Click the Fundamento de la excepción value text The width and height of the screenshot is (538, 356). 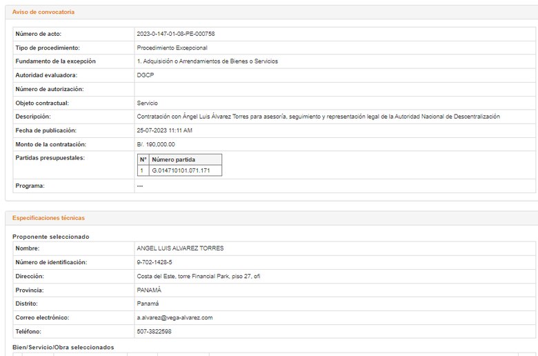pyautogui.click(x=207, y=61)
